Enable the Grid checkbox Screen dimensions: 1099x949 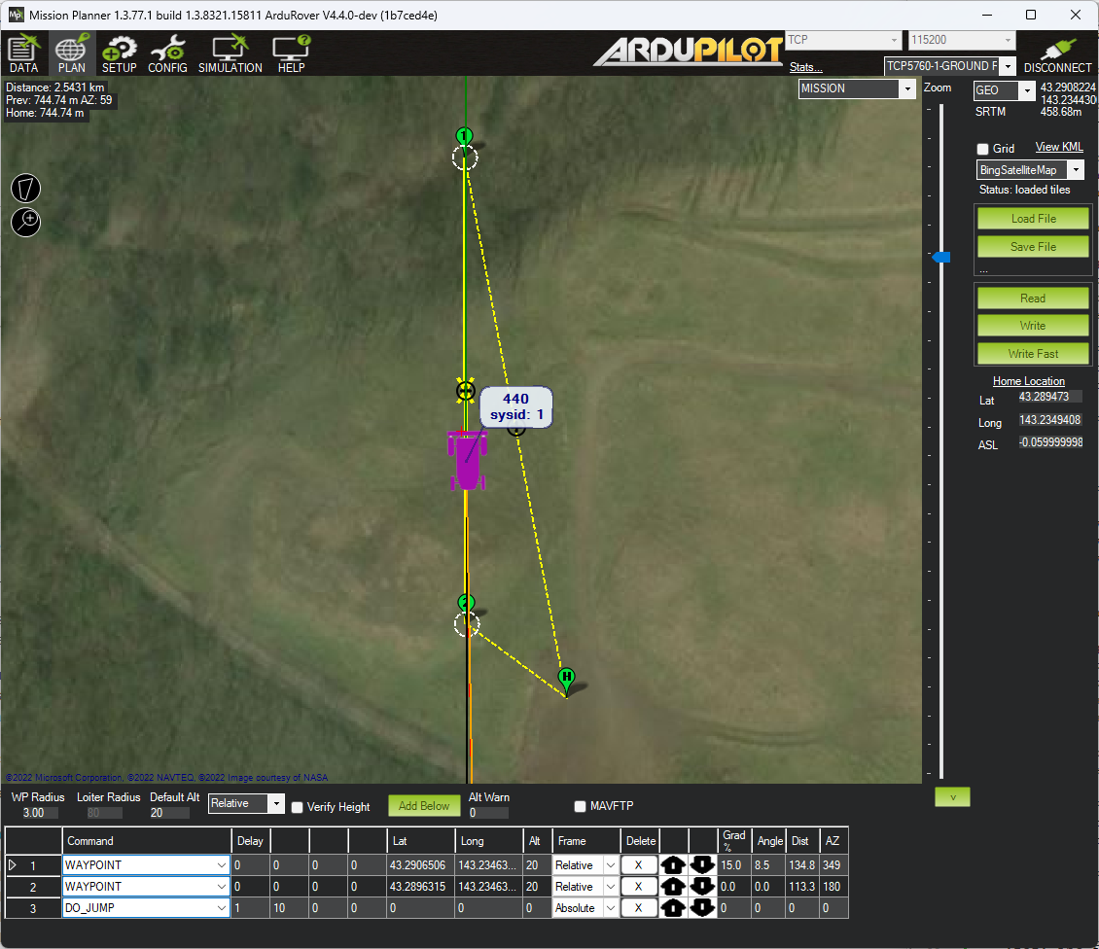coord(983,149)
